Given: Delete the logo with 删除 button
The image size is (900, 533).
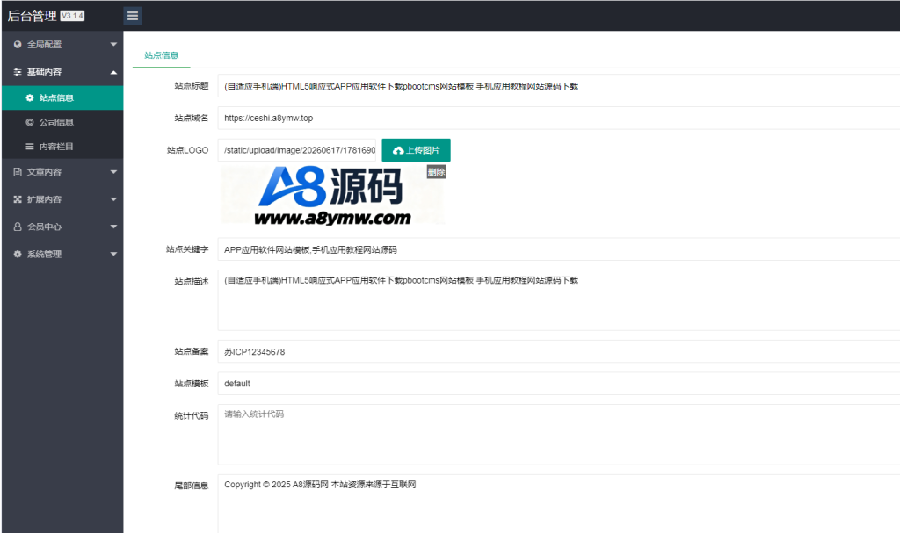Looking at the screenshot, I should (x=436, y=171).
